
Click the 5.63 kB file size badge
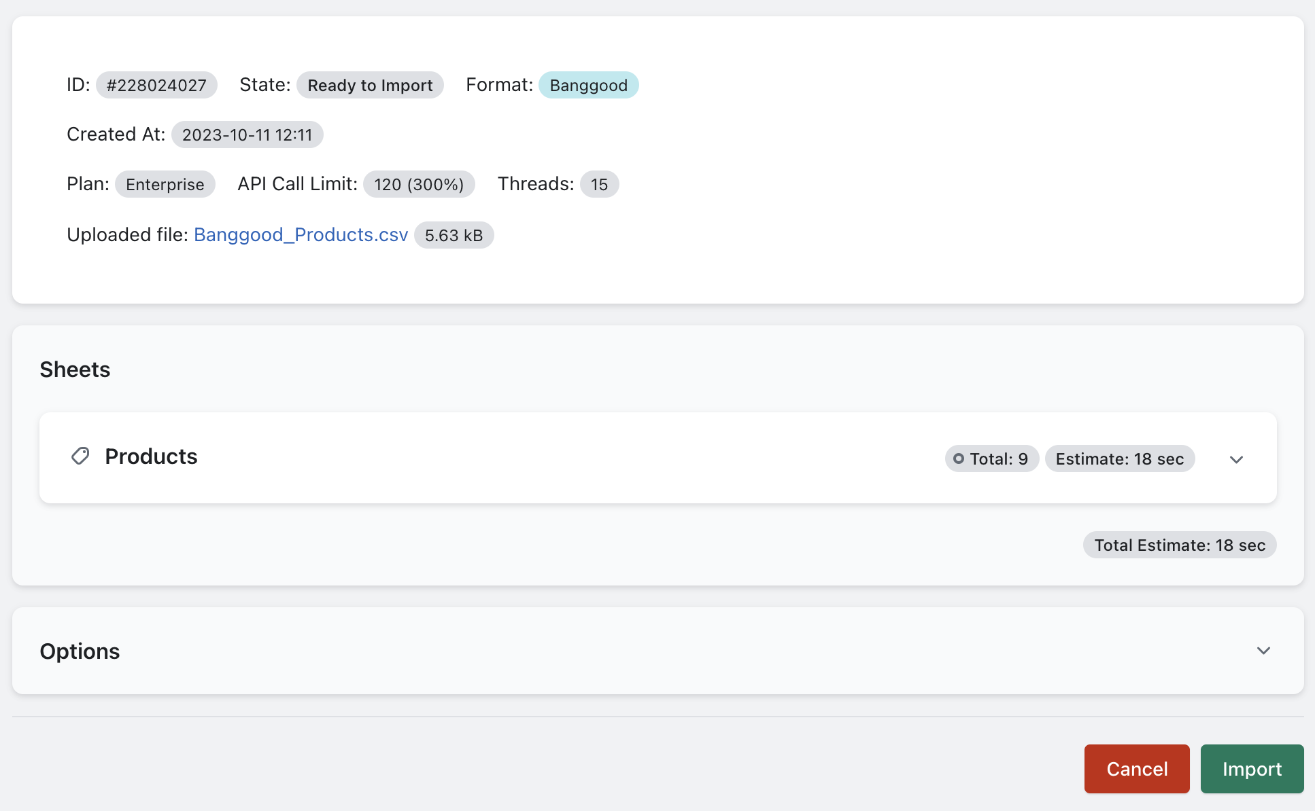(454, 235)
